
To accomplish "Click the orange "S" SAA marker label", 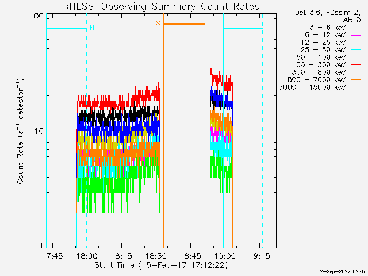I will (158, 23).
